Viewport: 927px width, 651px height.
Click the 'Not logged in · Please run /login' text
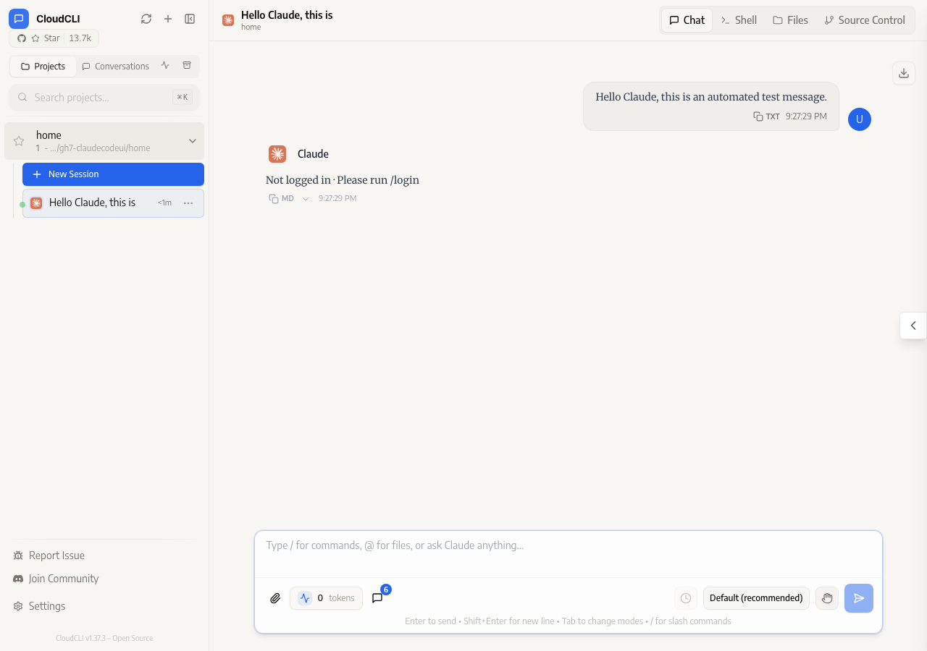click(343, 180)
